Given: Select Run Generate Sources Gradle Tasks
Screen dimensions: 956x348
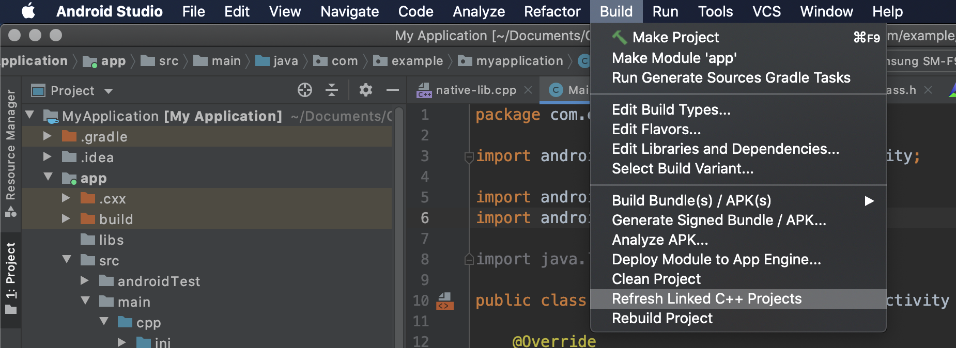Looking at the screenshot, I should [738, 77].
